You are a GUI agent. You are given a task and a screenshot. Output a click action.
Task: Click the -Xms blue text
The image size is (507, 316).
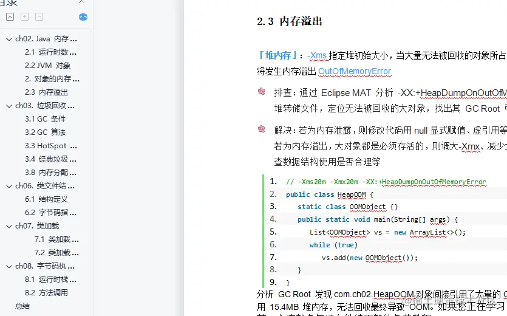pos(317,55)
